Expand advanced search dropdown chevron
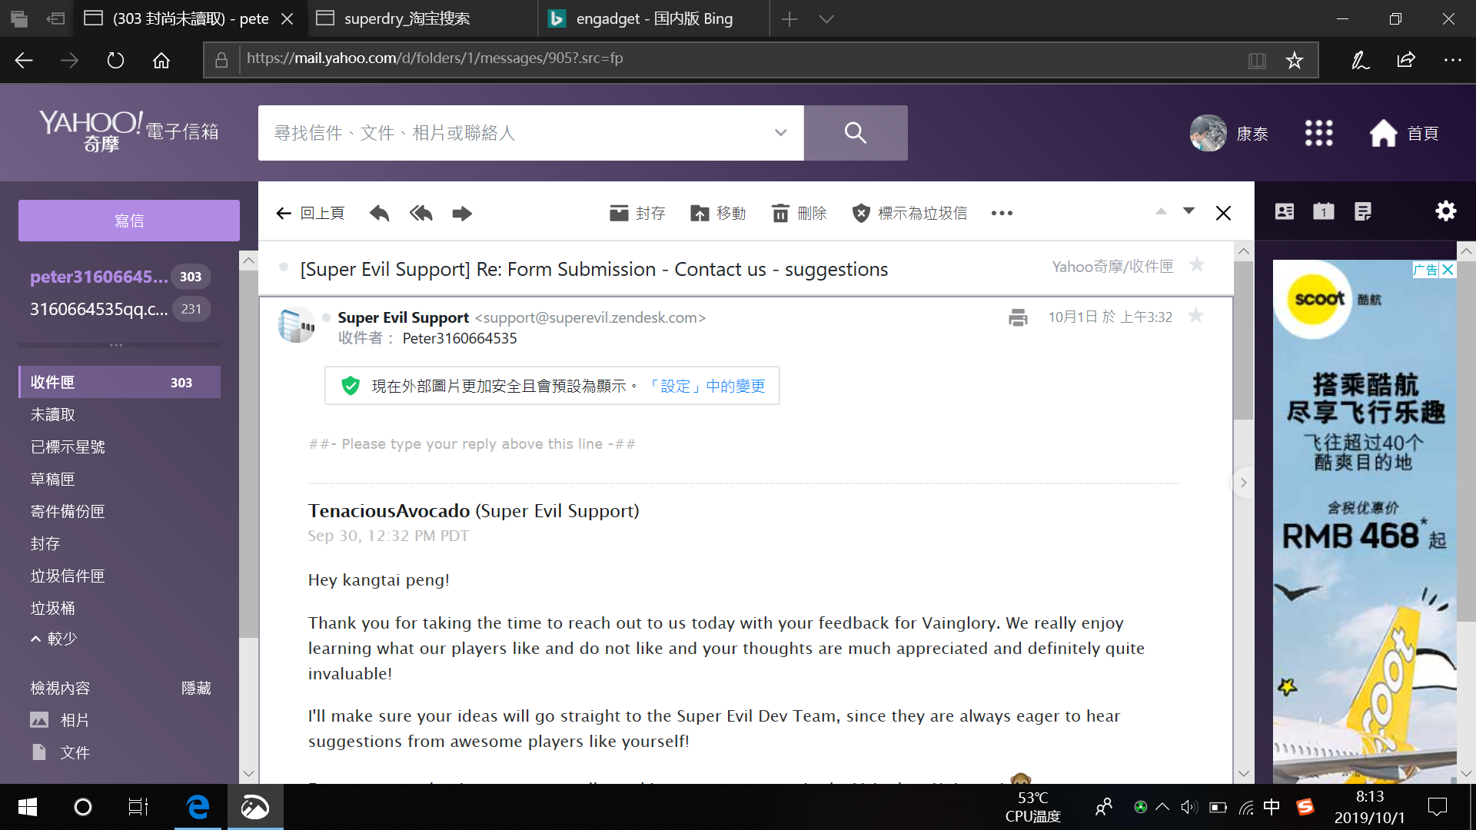This screenshot has width=1476, height=830. point(781,133)
